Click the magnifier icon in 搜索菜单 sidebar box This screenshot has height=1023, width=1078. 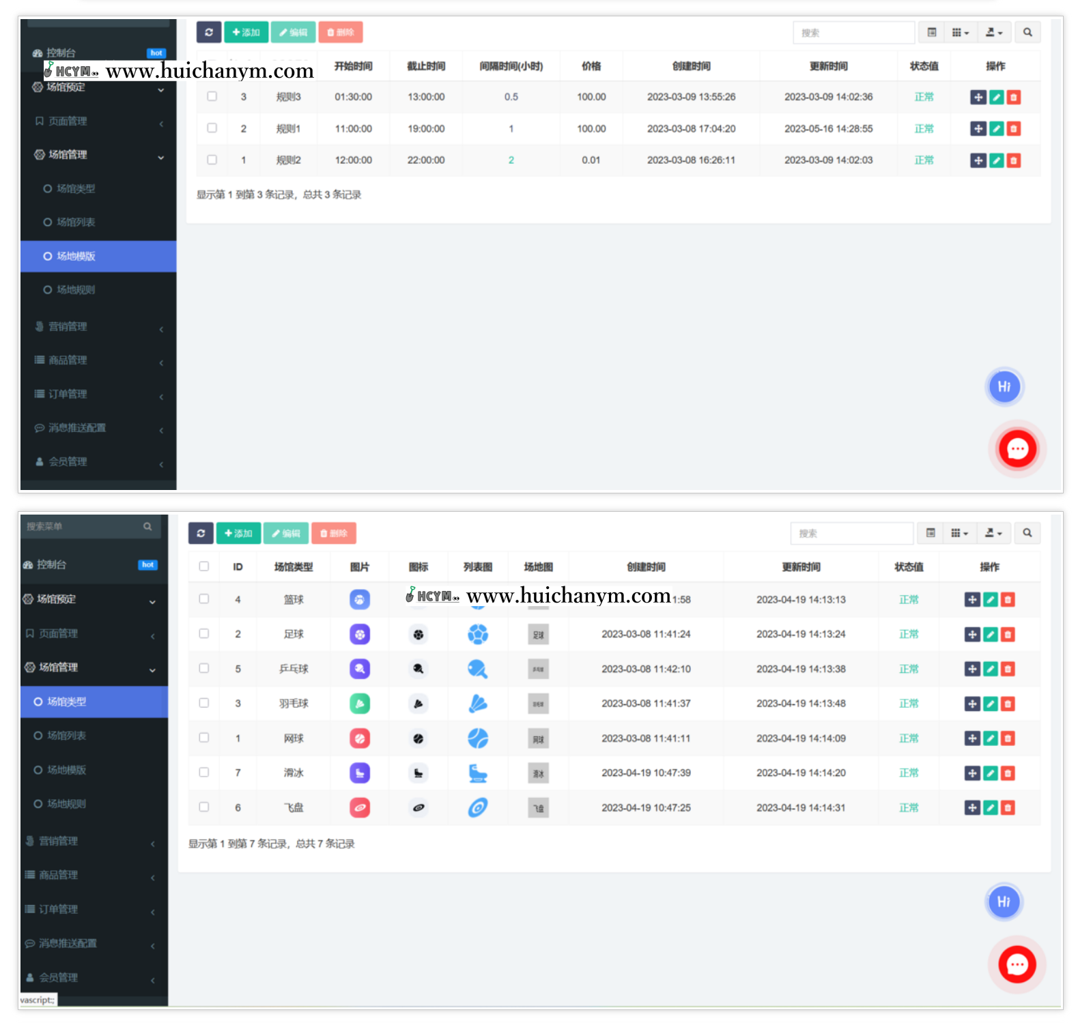point(147,527)
